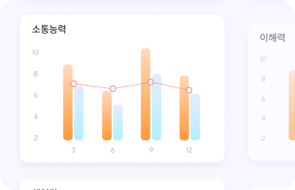Click the trend line marker above month 3
The width and height of the screenshot is (295, 190).
tap(74, 84)
